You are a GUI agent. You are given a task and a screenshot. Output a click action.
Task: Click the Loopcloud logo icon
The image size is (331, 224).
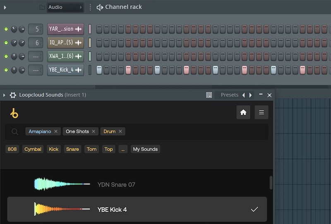(14, 113)
